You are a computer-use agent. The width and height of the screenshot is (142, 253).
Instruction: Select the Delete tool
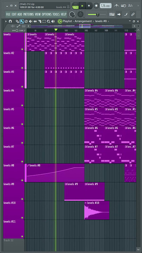pyautogui.click(x=26, y=21)
